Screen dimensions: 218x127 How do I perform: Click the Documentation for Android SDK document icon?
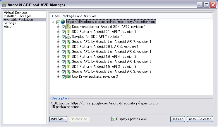(68, 27)
